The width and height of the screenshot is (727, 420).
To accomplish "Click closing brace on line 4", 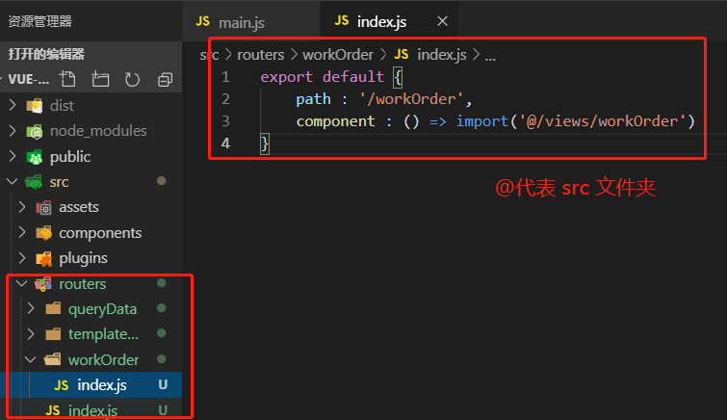I will point(264,144).
